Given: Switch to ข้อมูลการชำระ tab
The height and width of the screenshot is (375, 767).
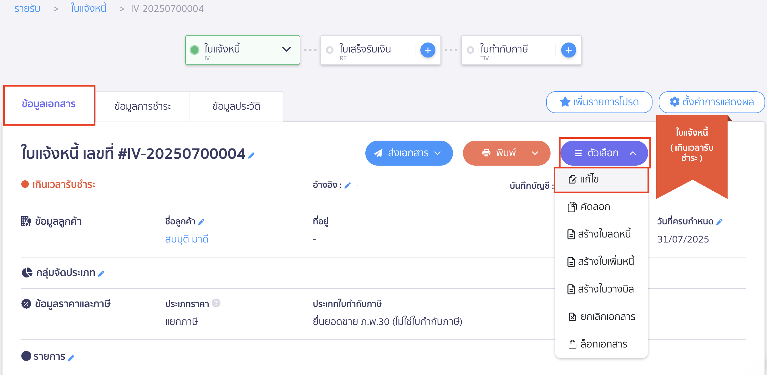Looking at the screenshot, I should (x=143, y=106).
